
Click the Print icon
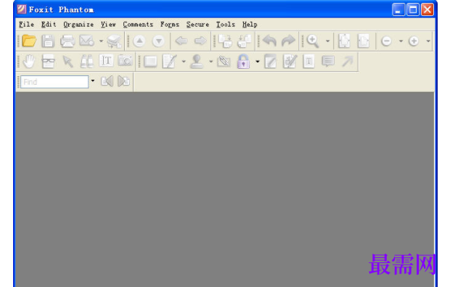pos(67,41)
